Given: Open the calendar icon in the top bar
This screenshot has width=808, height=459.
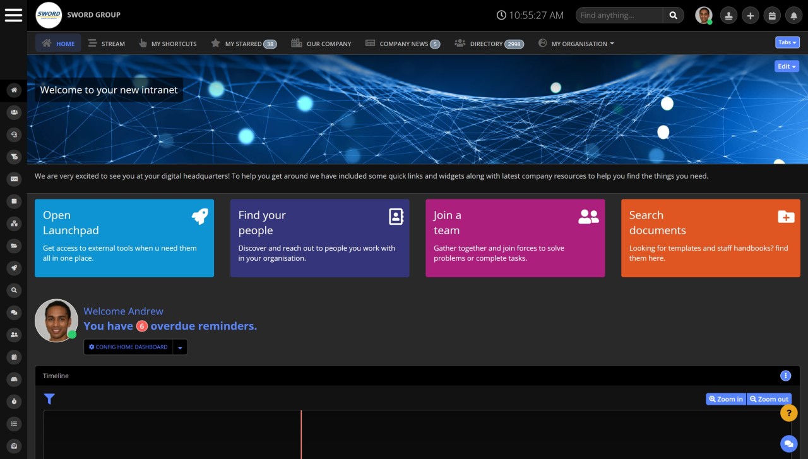Looking at the screenshot, I should (x=773, y=15).
